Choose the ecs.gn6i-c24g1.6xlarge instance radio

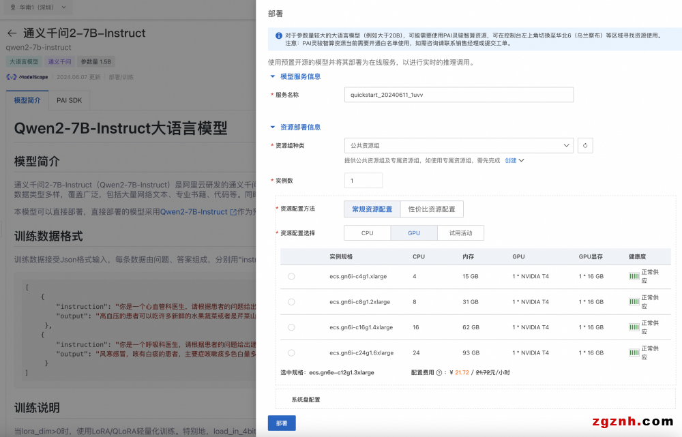pos(291,352)
